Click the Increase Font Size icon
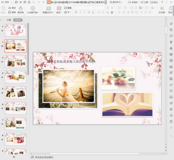174x160 pixels. point(108,8)
